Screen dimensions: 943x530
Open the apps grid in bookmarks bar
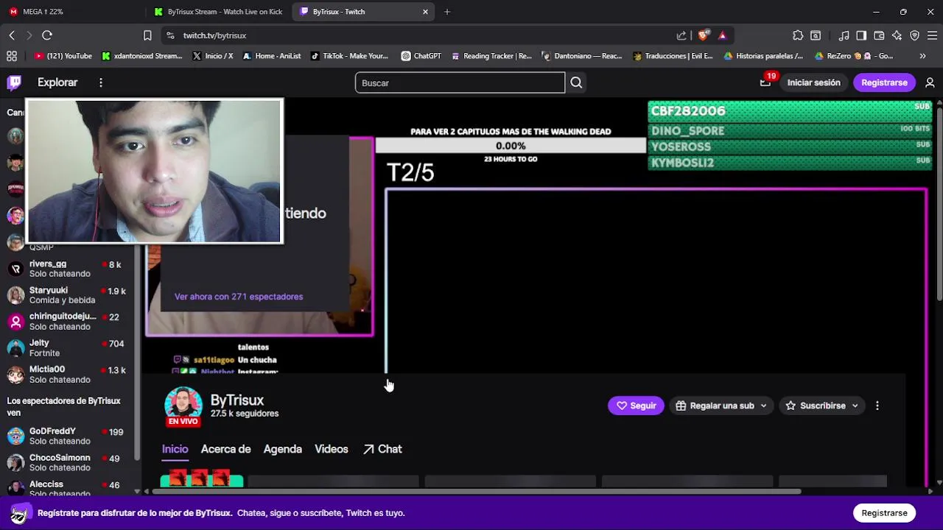[12, 56]
